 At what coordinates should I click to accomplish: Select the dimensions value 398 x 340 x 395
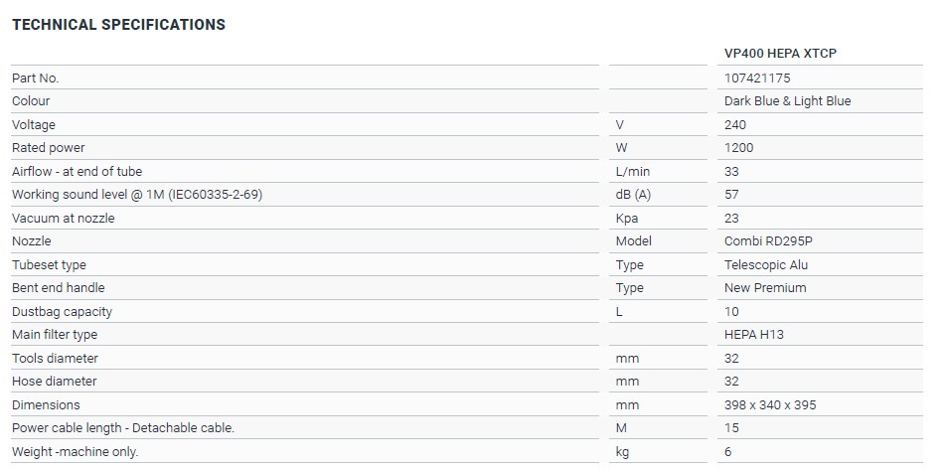click(x=771, y=404)
